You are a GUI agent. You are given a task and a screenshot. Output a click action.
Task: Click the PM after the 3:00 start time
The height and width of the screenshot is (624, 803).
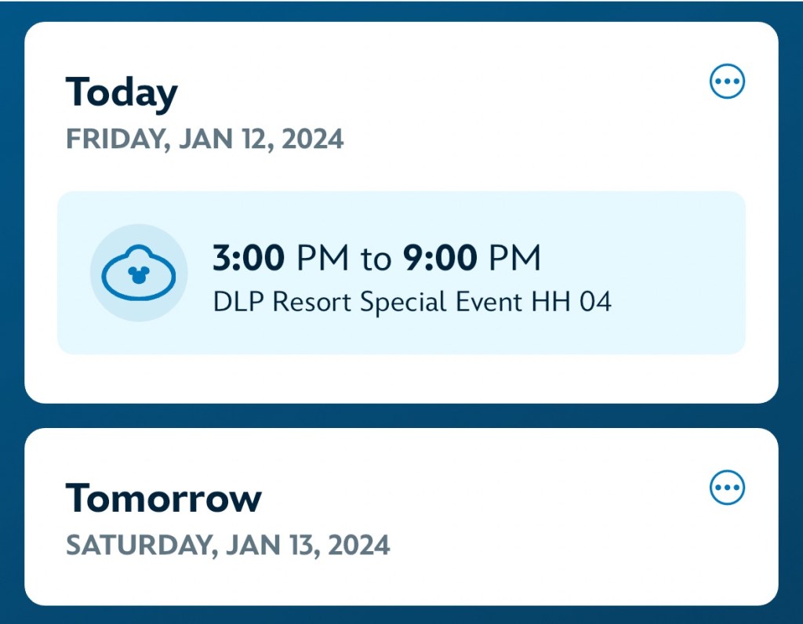coord(324,259)
